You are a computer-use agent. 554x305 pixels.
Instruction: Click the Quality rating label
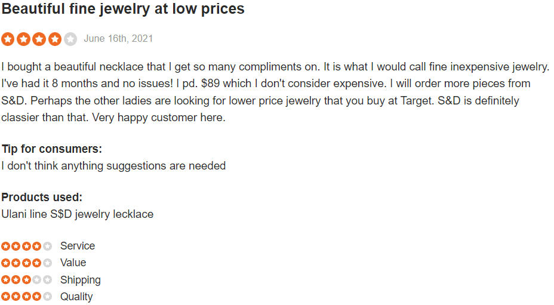click(x=76, y=297)
